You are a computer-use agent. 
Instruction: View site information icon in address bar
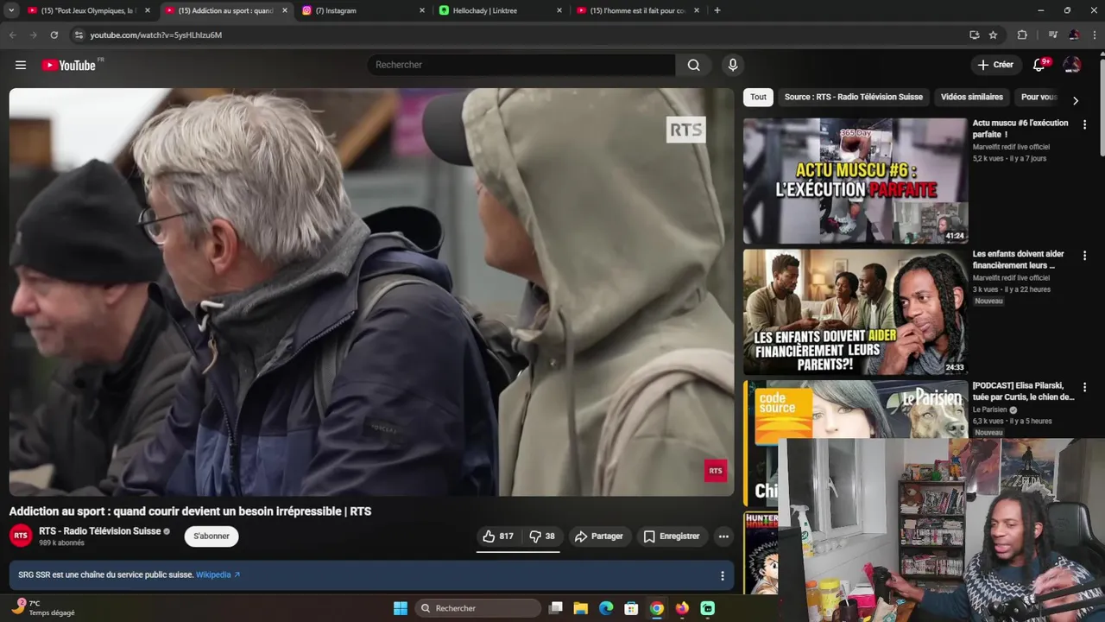[79, 35]
